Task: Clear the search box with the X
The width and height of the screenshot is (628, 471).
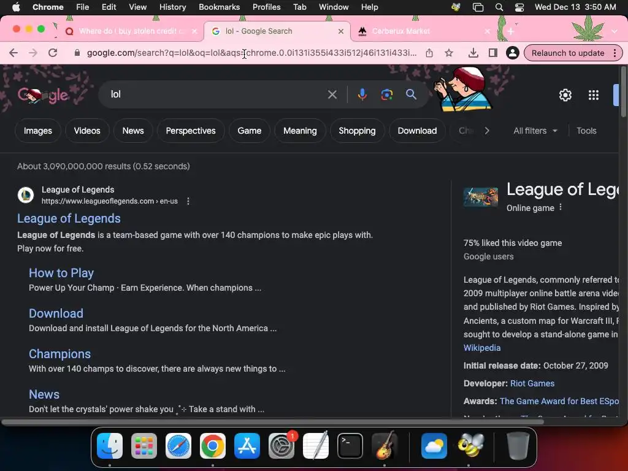Action: click(332, 94)
